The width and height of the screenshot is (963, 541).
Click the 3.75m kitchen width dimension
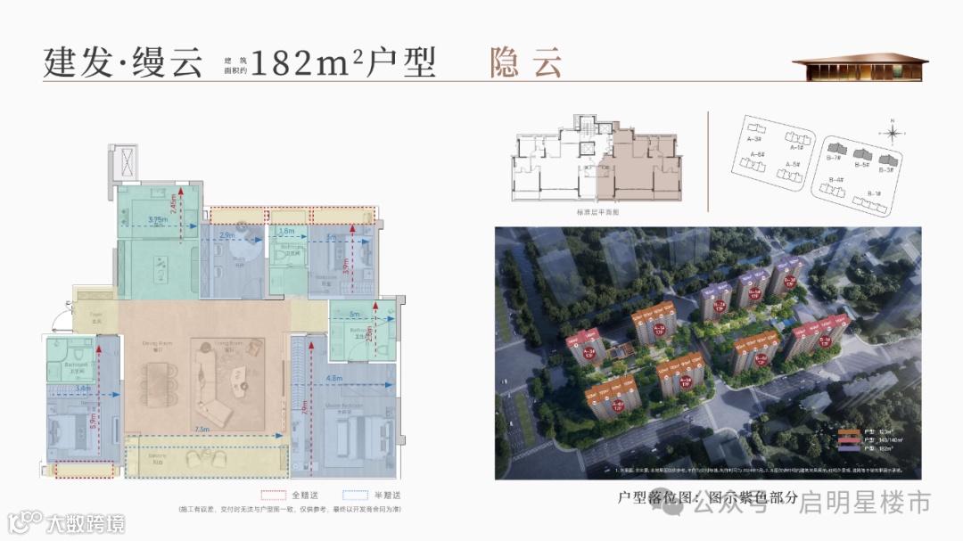tap(158, 219)
